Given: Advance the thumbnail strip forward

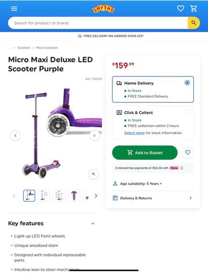Looking at the screenshot, I should pos(96,196).
